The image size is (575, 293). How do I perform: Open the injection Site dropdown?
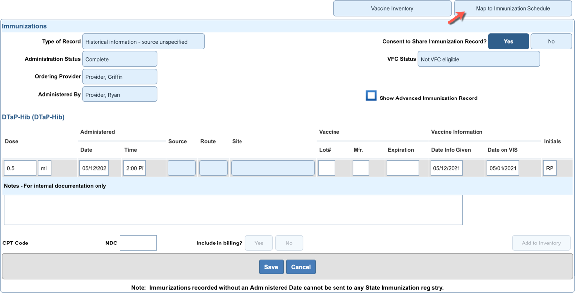(273, 168)
